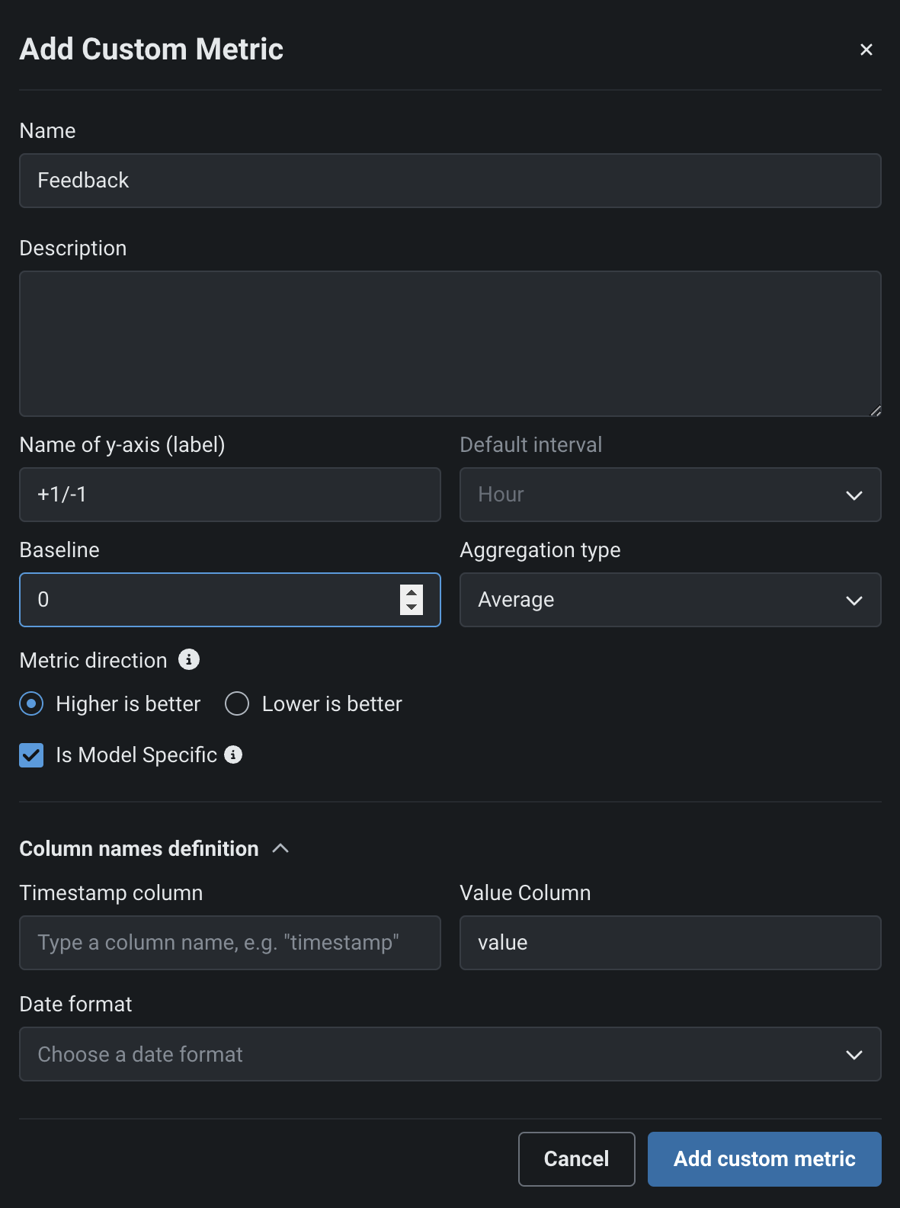Uncheck the Is Model Specific checkbox
The height and width of the screenshot is (1208, 900).
pos(31,755)
